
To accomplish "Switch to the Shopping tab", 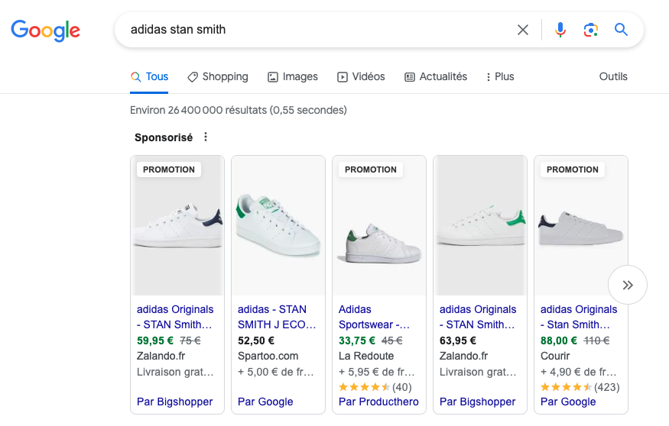I will point(218,76).
